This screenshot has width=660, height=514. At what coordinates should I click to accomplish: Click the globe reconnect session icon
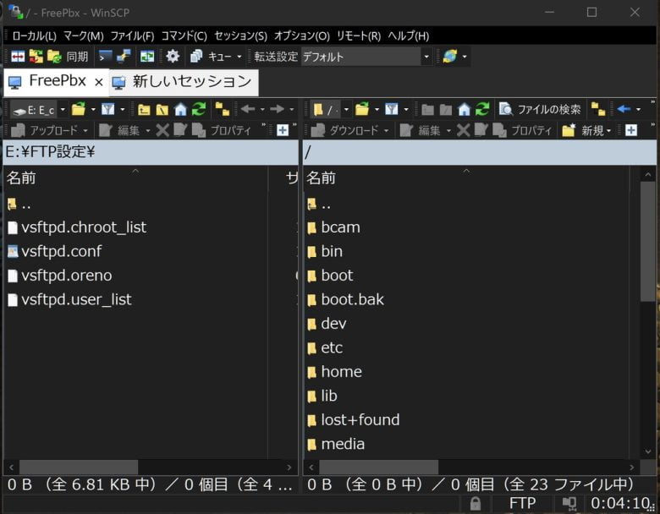(450, 57)
